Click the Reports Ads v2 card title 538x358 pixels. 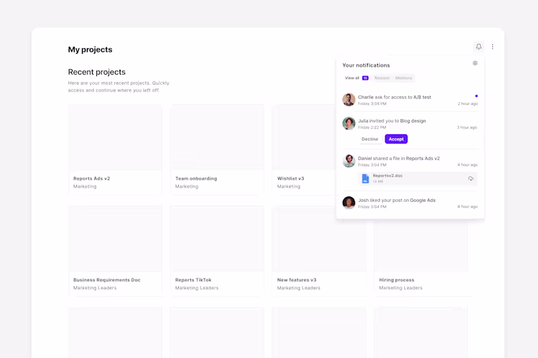91,178
